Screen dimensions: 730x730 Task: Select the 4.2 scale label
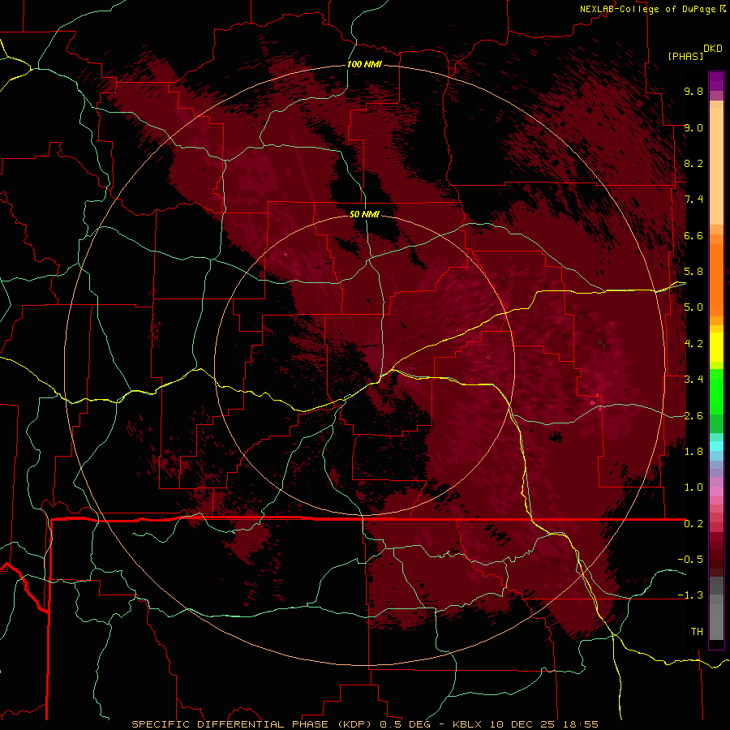[693, 344]
